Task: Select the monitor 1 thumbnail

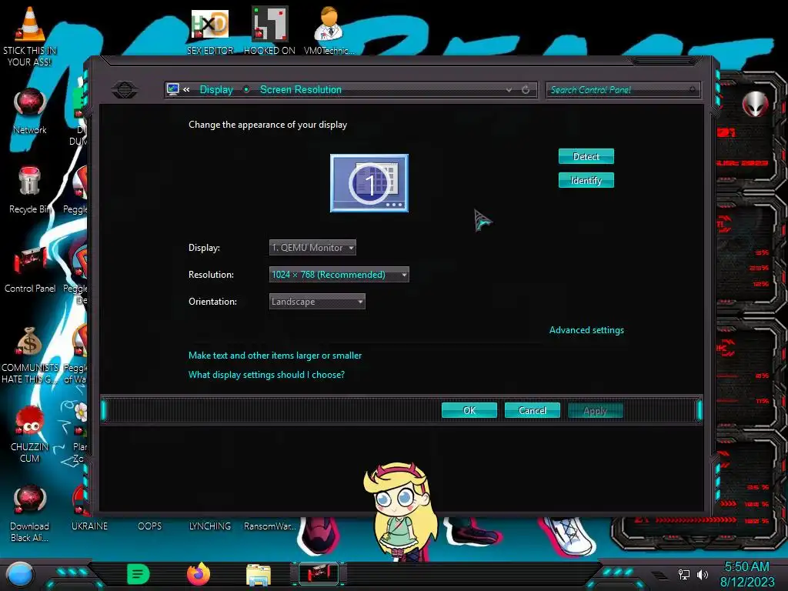Action: click(x=369, y=183)
